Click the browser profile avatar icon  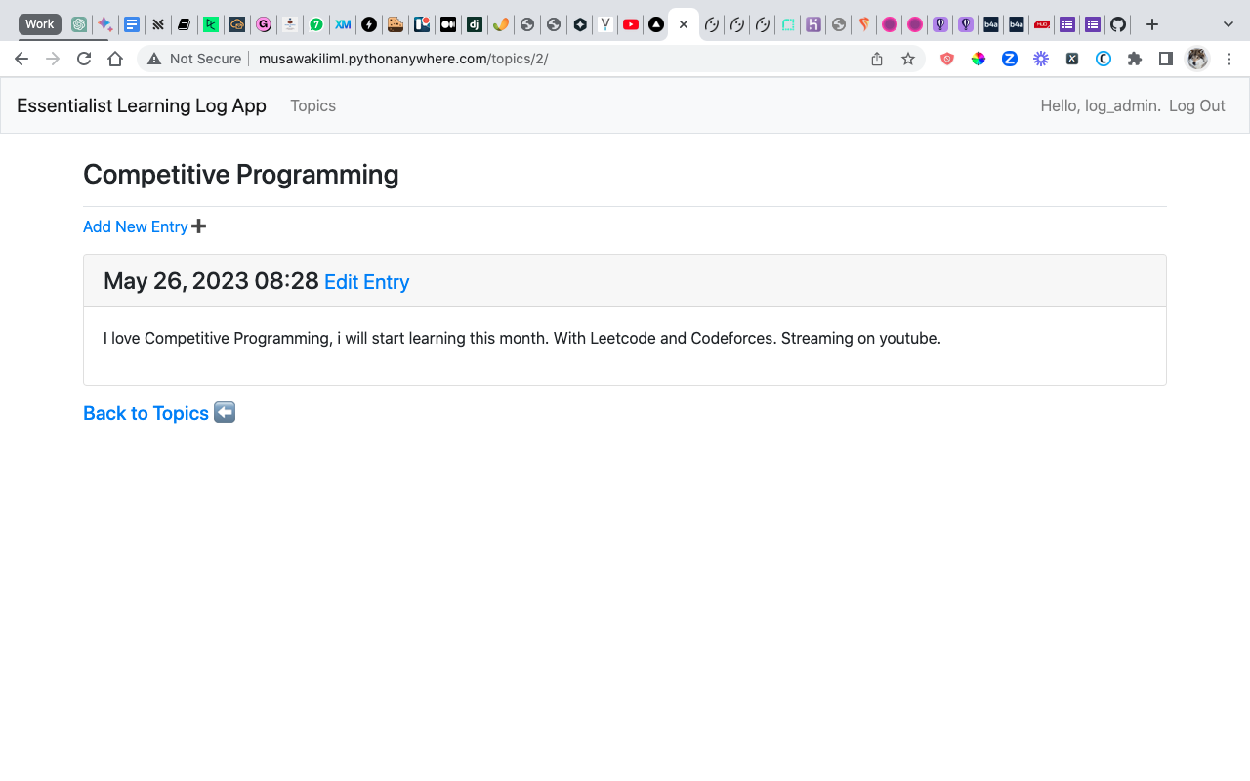tap(1196, 59)
